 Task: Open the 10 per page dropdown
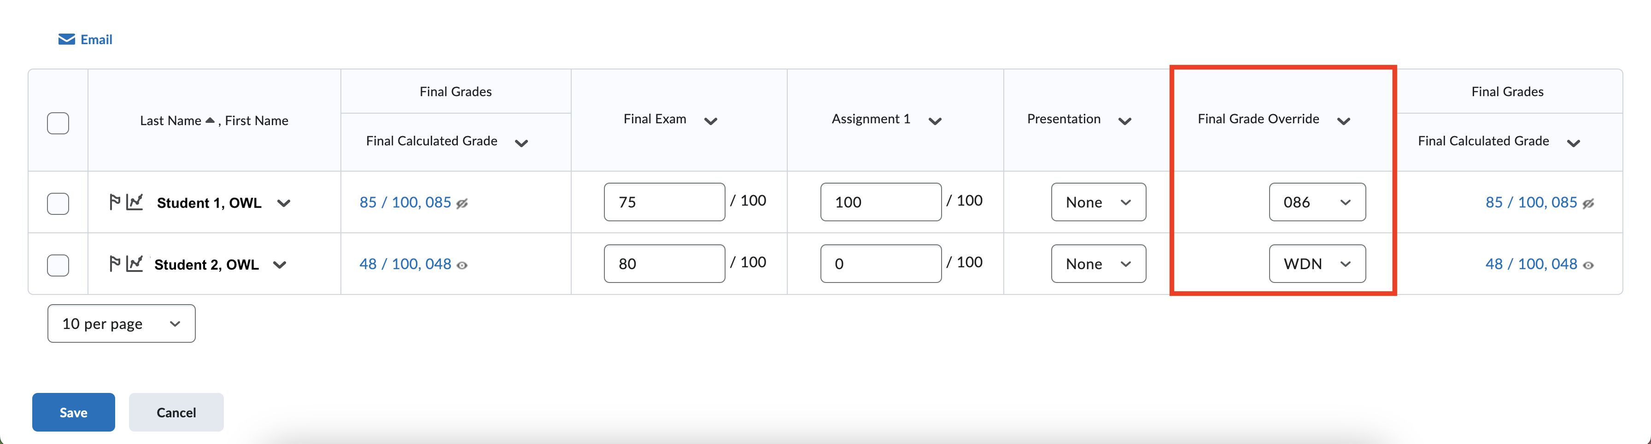[x=121, y=323]
